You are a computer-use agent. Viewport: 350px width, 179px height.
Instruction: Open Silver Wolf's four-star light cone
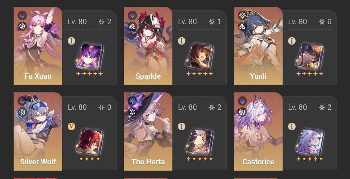pos(89,142)
